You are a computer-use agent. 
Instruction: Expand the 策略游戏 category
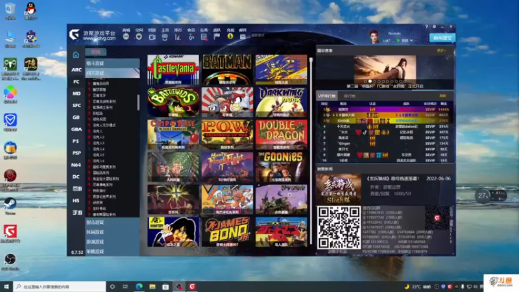[112, 252]
